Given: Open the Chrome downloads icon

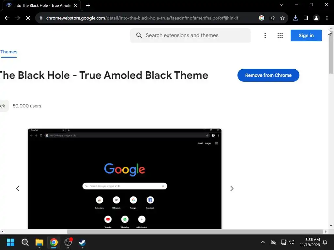Looking at the screenshot, I should tap(295, 18).
